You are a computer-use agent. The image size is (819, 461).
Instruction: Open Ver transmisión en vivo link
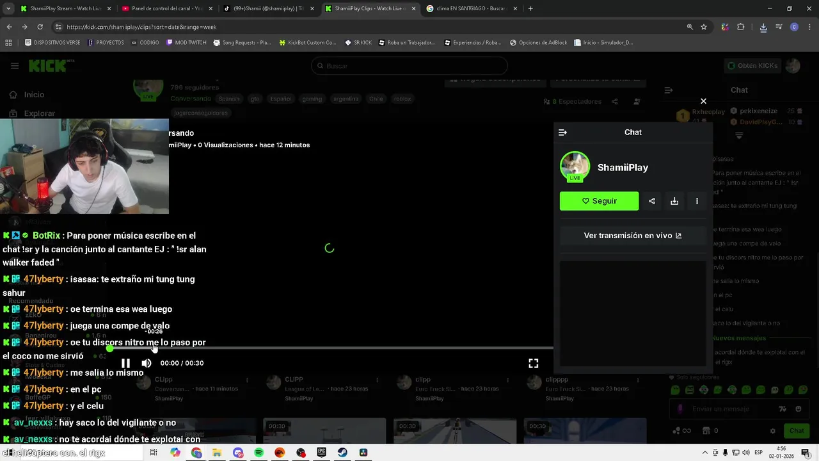[x=633, y=236]
